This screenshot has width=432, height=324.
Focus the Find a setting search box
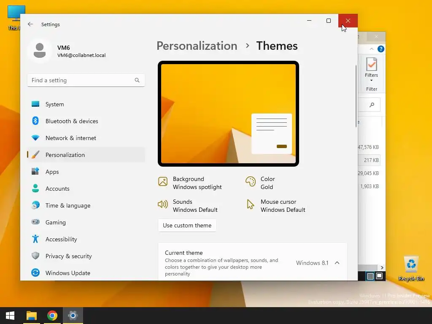tap(86, 80)
